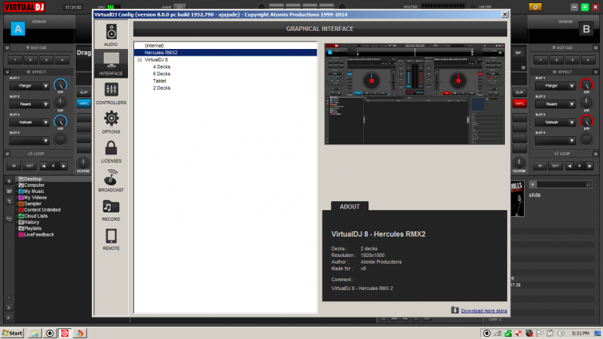The image size is (603, 339).
Task: Click the download arrow icon beside skins link
Action: [455, 310]
